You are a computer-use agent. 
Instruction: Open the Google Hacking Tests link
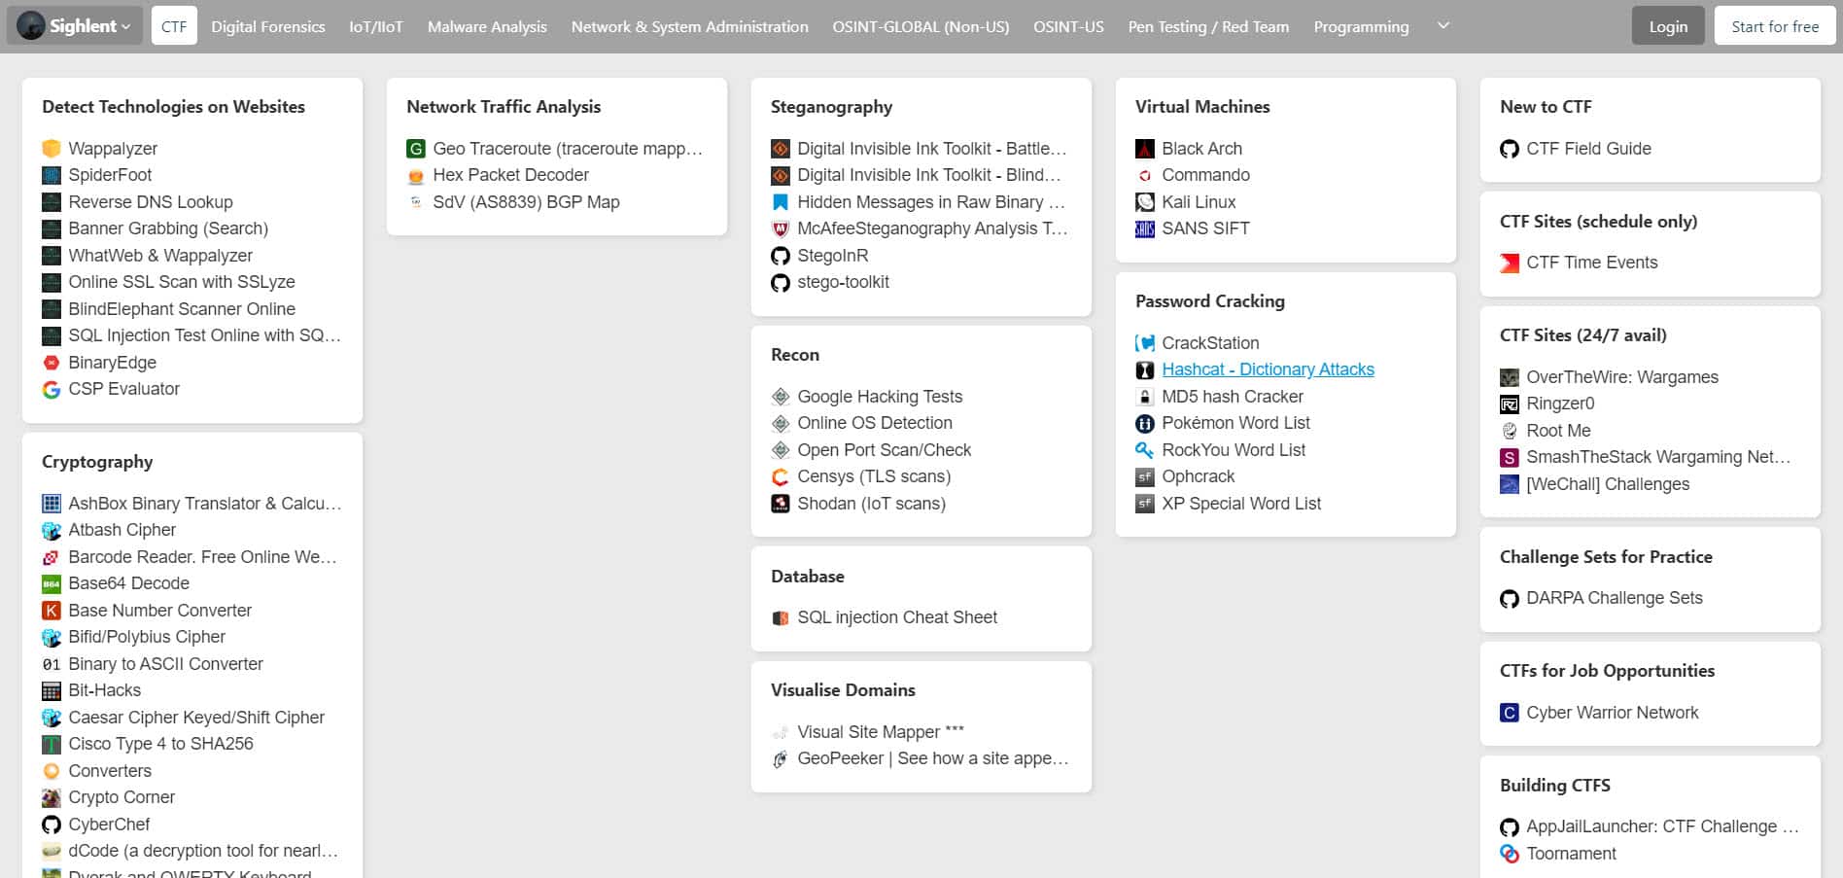point(880,397)
